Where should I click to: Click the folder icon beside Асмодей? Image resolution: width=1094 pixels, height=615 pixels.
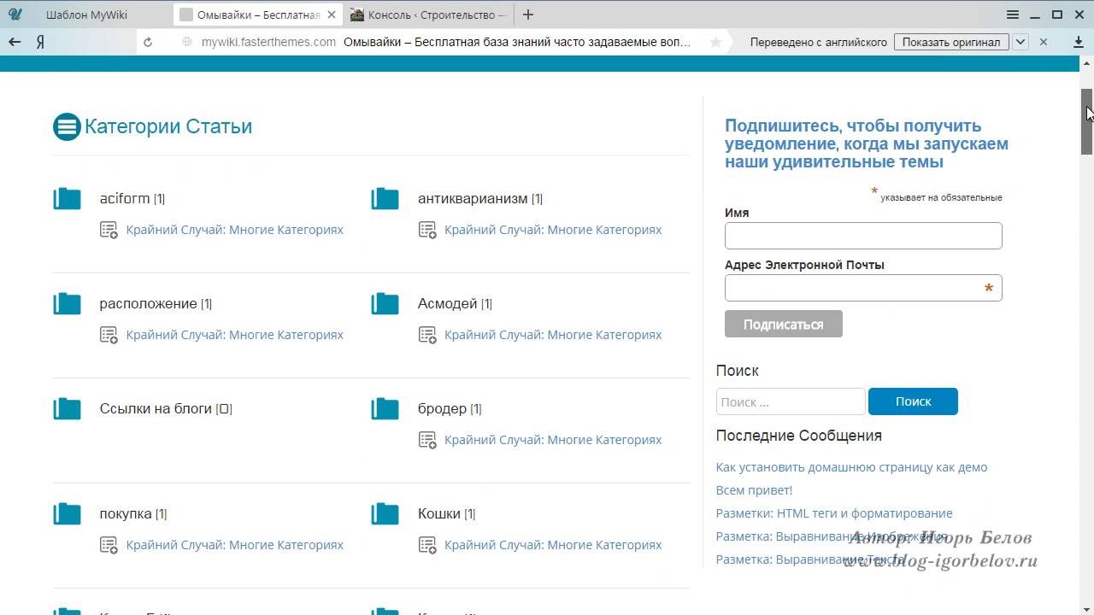point(385,304)
